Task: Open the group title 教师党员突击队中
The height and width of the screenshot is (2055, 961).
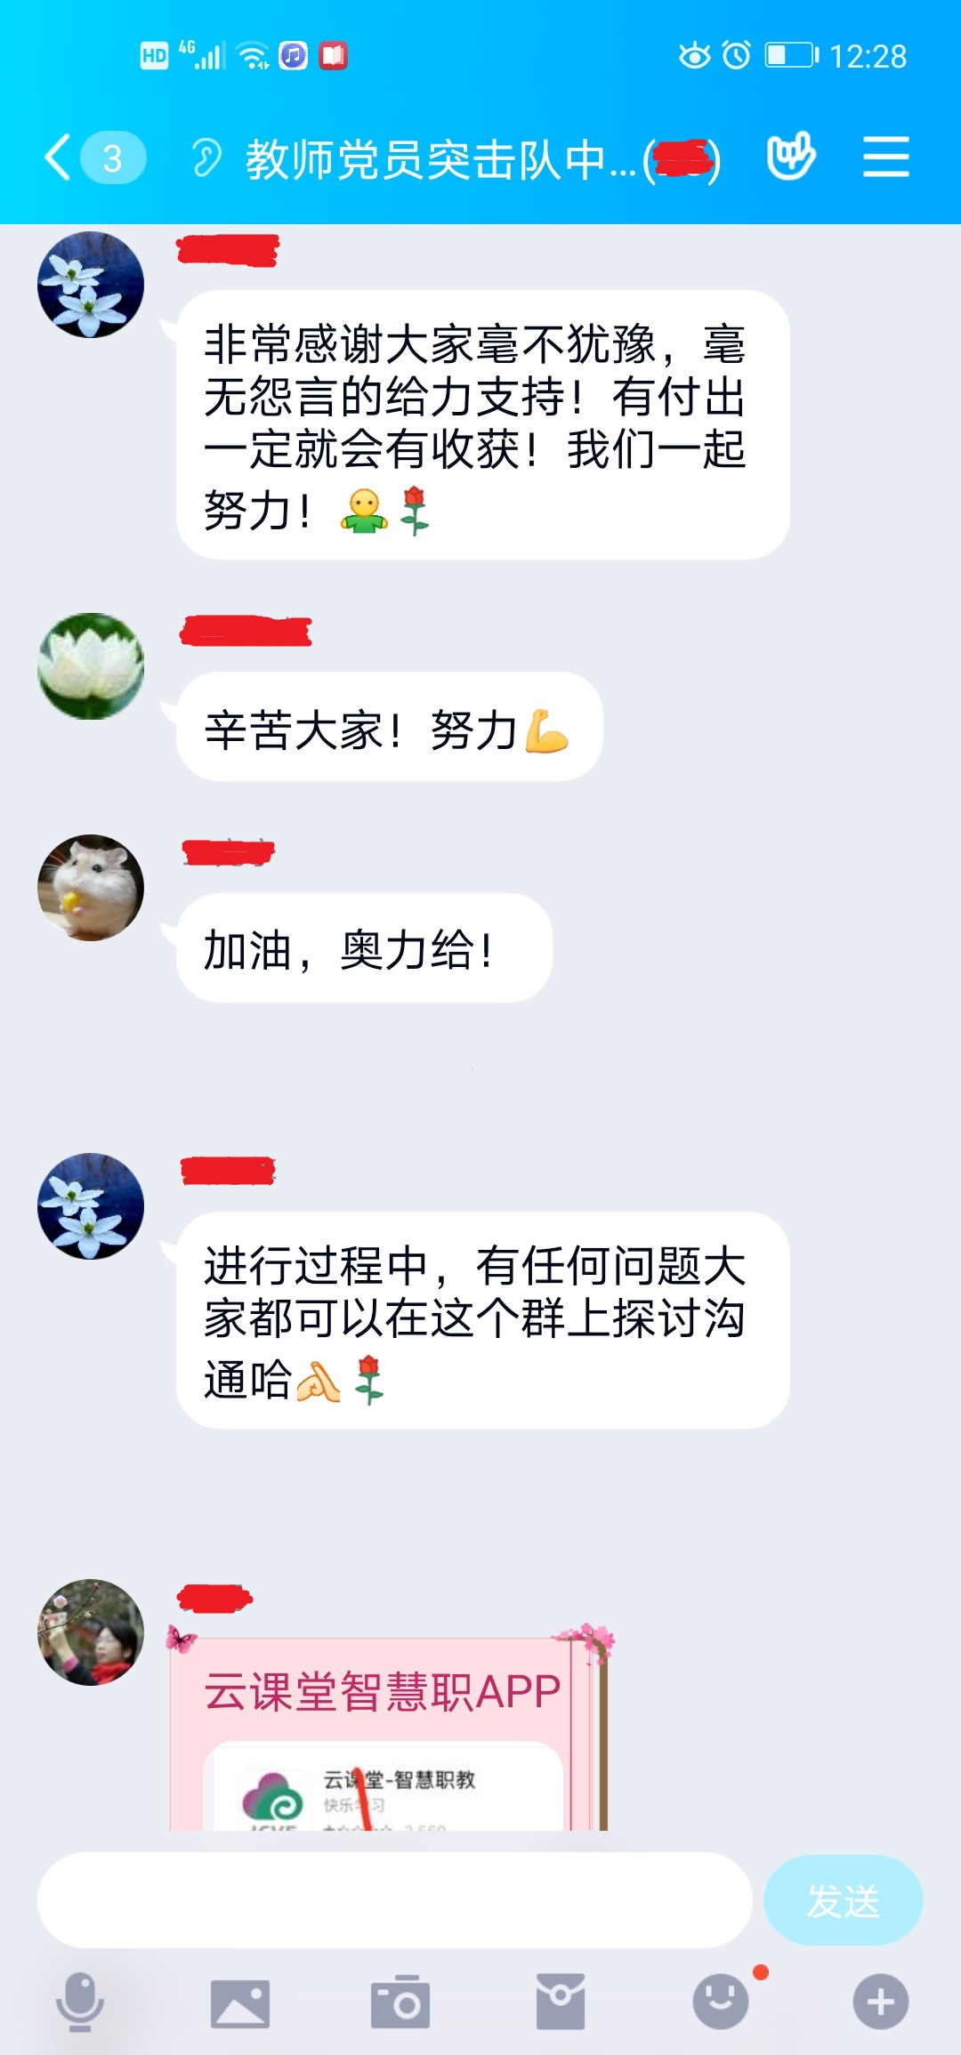Action: (x=441, y=159)
